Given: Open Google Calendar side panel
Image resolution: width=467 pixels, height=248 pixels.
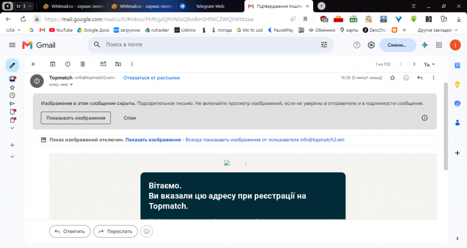Looking at the screenshot, I should coord(457,65).
